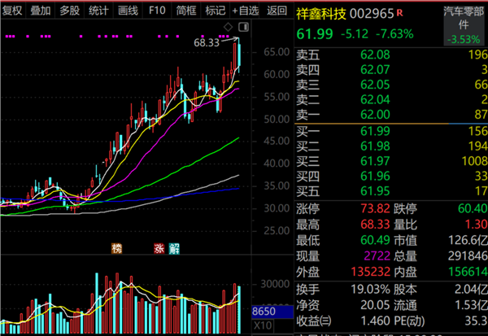Add stock via +自选 button
This screenshot has height=336, width=488.
coord(246,11)
